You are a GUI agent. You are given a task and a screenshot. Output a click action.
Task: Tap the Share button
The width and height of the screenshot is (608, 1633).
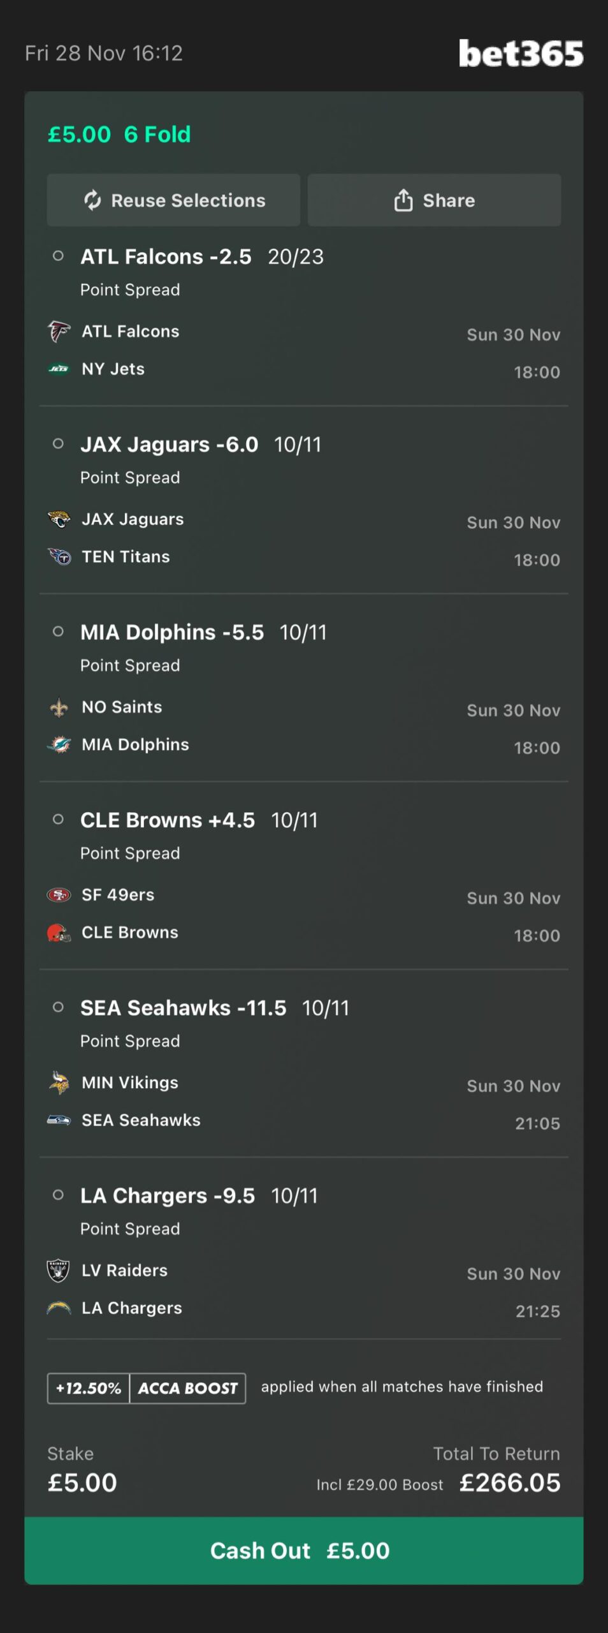point(434,200)
